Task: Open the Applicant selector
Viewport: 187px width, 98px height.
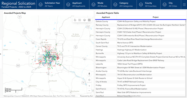Action: (77, 5)
